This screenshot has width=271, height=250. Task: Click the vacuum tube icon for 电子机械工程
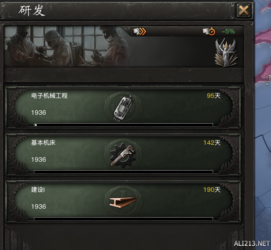coord(123,108)
